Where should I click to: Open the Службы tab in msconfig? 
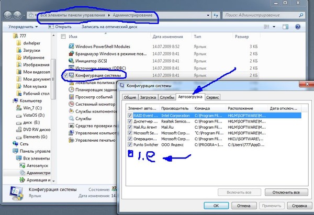point(167,97)
